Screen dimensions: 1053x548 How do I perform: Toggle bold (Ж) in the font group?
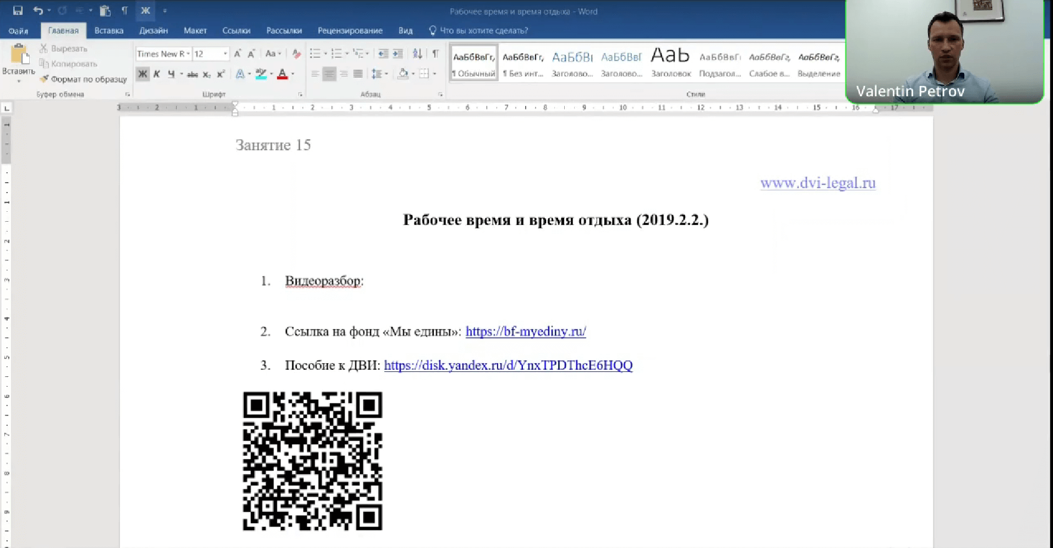coord(143,74)
